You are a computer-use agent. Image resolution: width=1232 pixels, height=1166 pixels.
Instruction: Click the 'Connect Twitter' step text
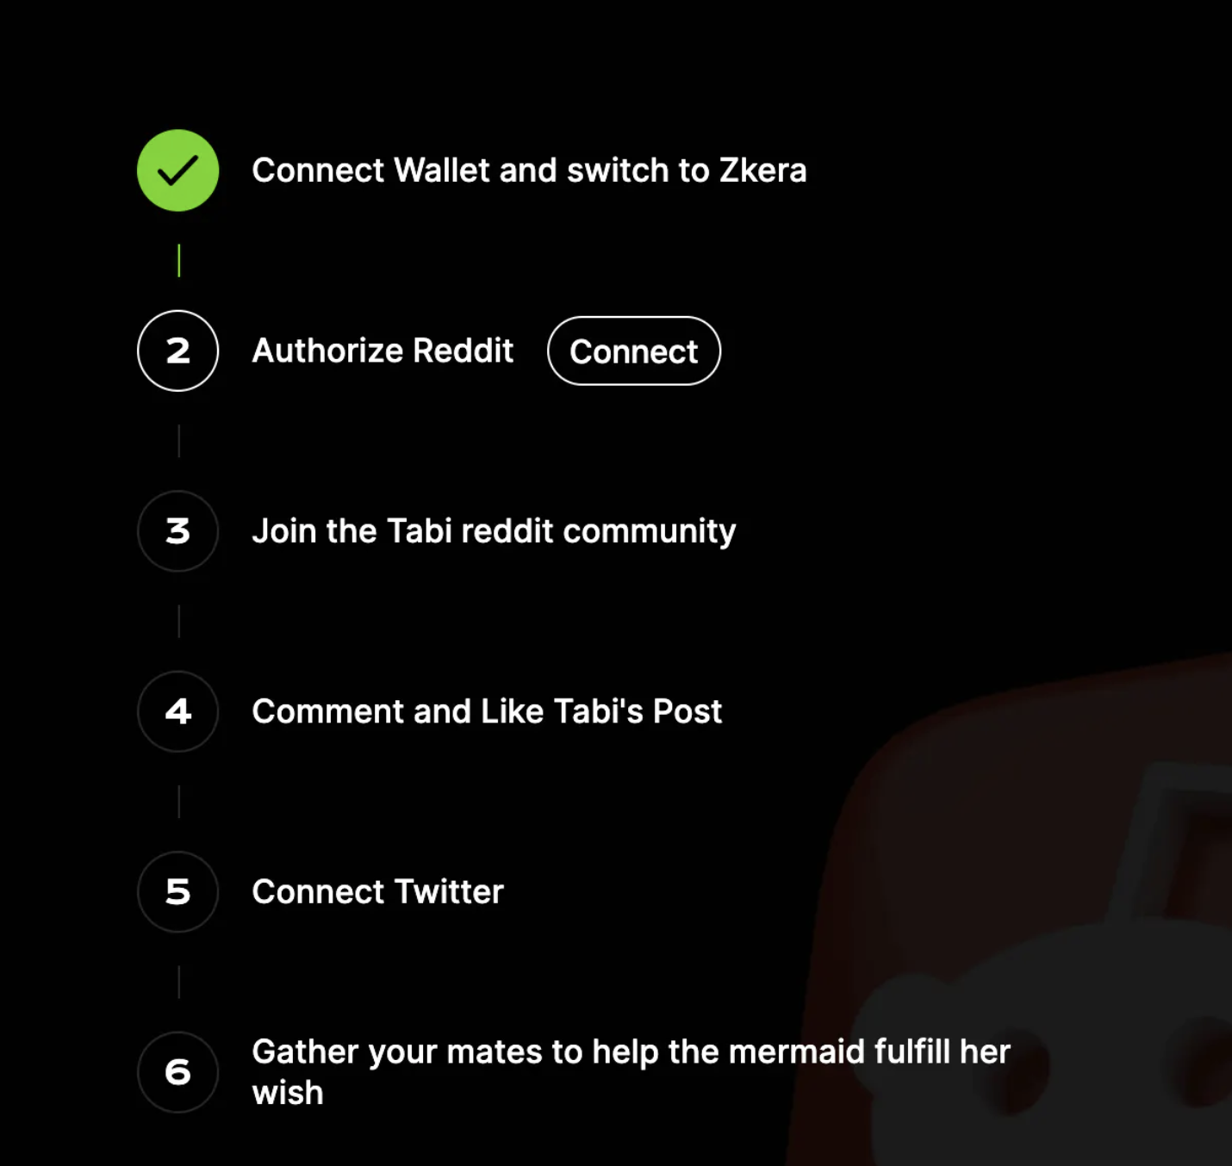377,891
